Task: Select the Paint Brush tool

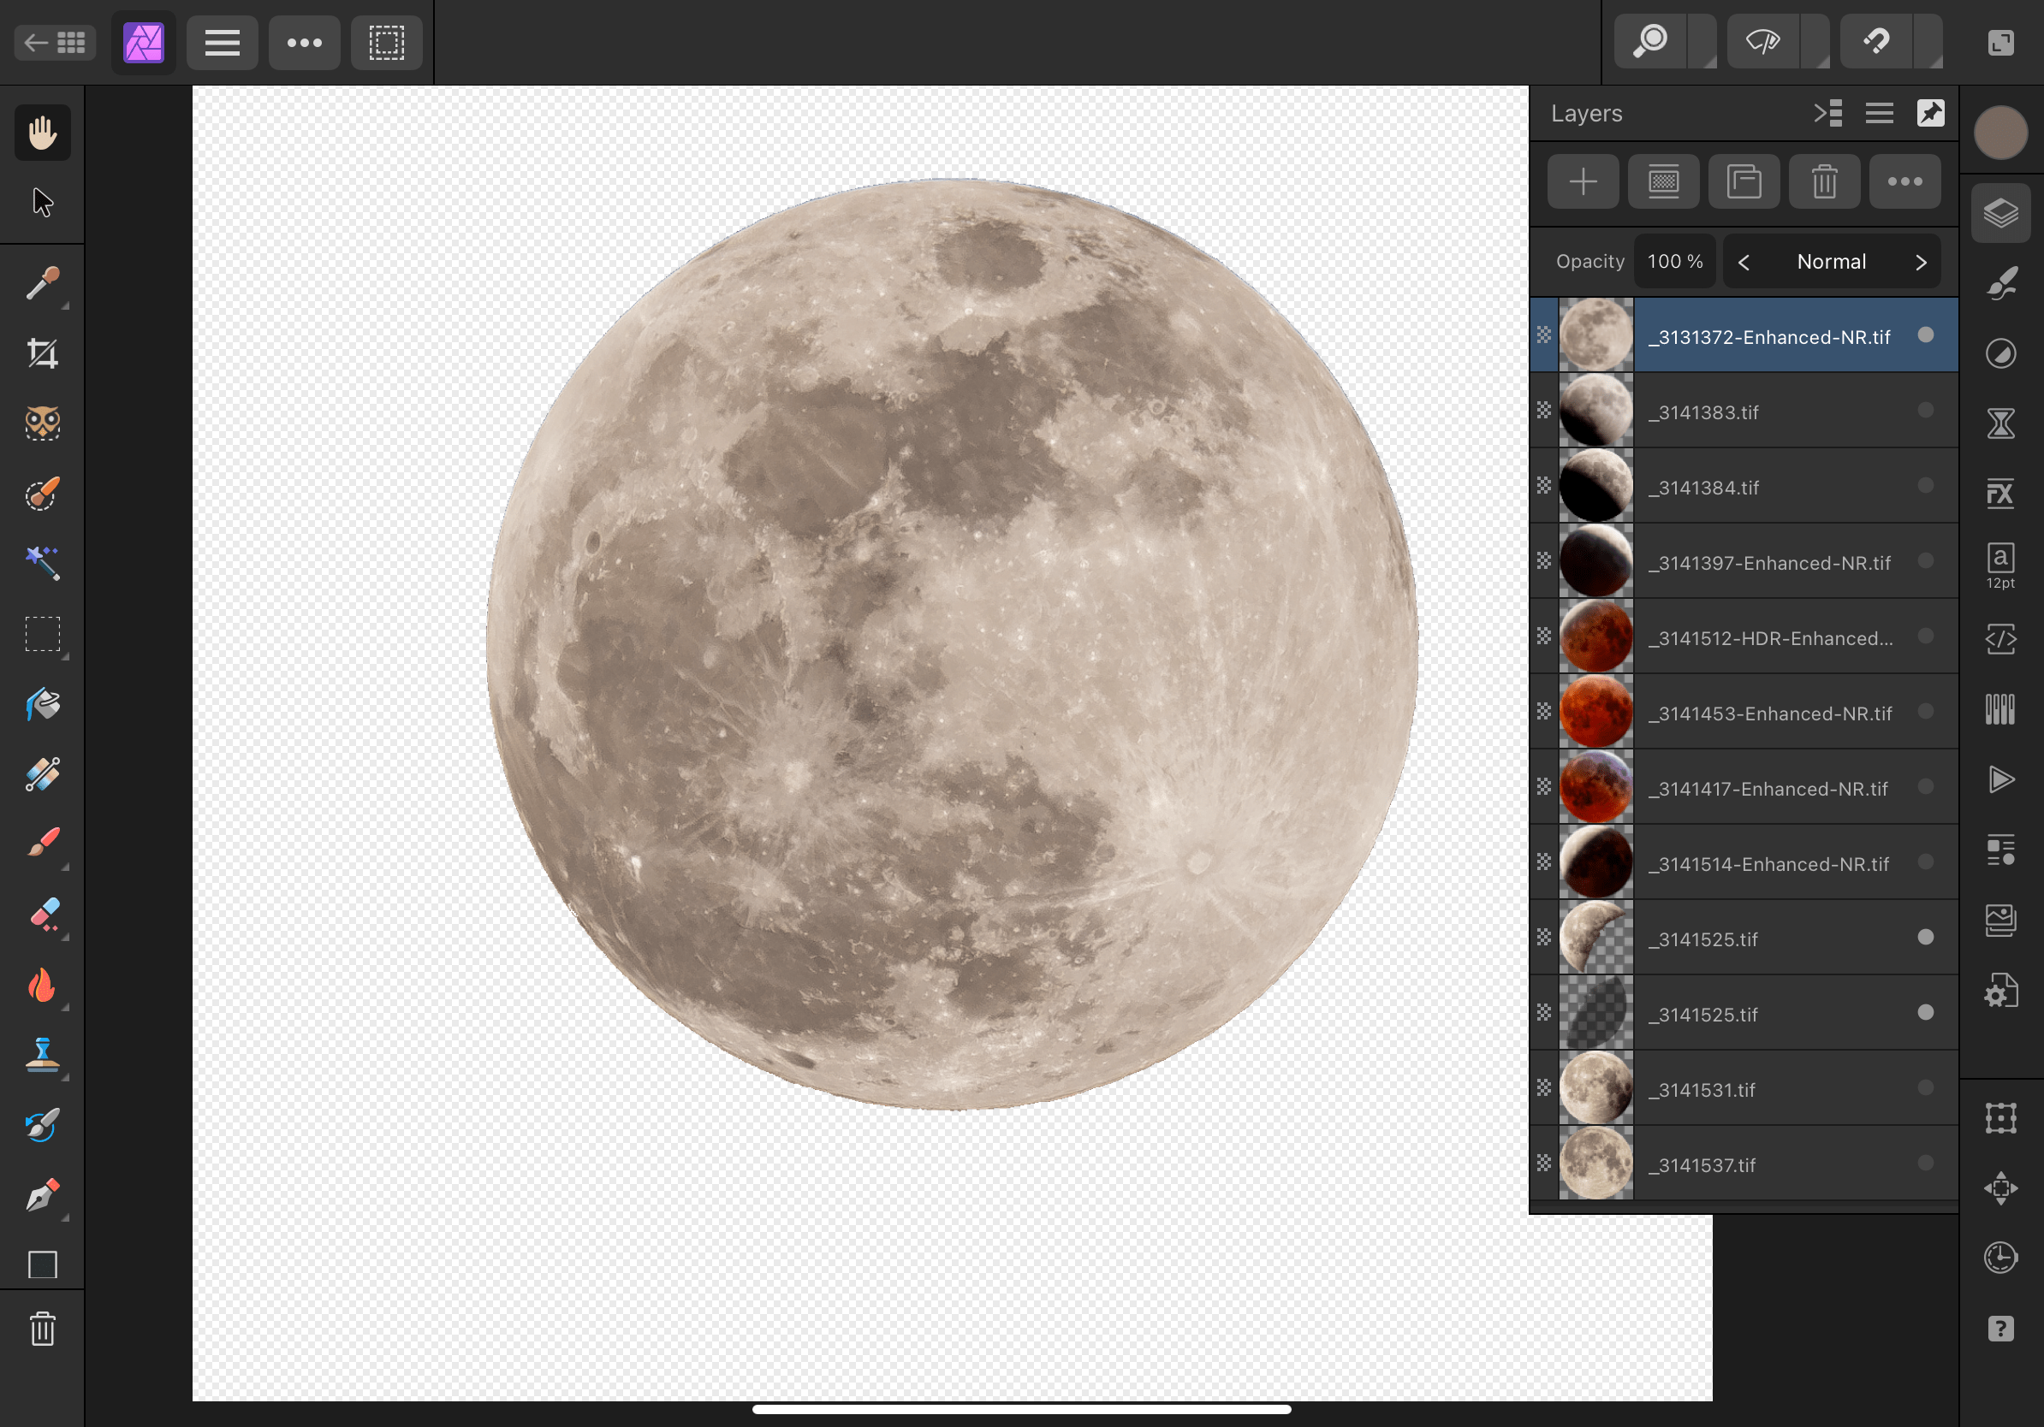Action: [x=42, y=843]
